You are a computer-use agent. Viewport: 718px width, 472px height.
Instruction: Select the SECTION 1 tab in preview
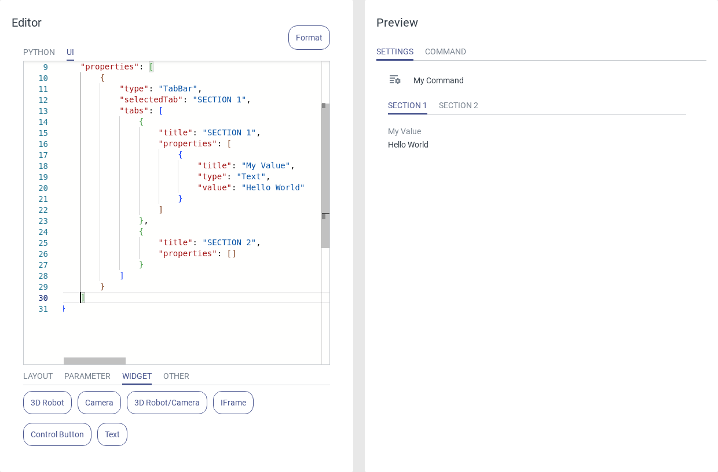click(x=407, y=105)
